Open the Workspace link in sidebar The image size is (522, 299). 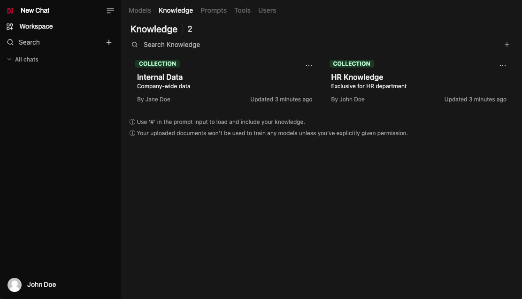(x=36, y=27)
